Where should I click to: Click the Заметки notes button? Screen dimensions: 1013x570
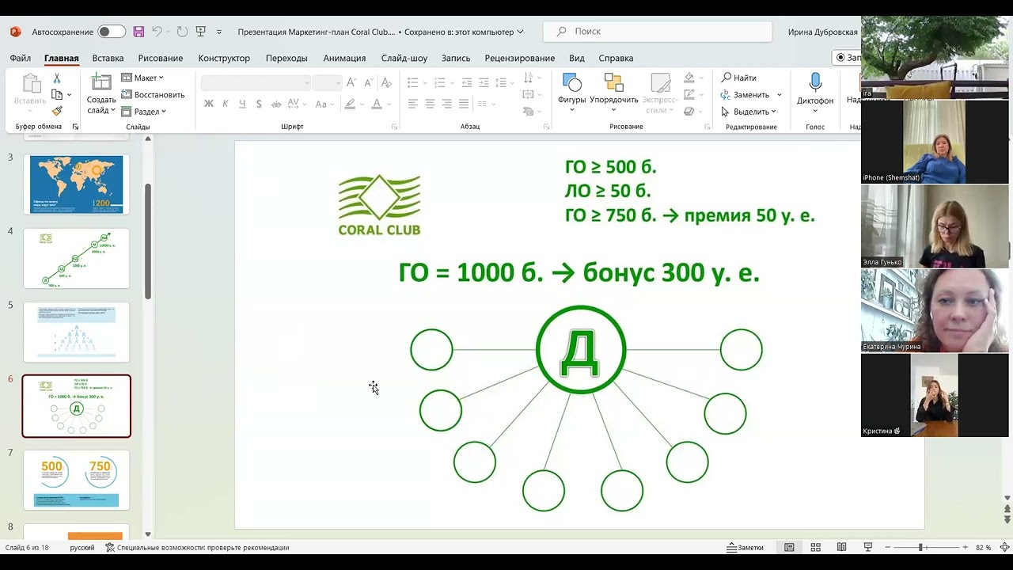point(745,547)
